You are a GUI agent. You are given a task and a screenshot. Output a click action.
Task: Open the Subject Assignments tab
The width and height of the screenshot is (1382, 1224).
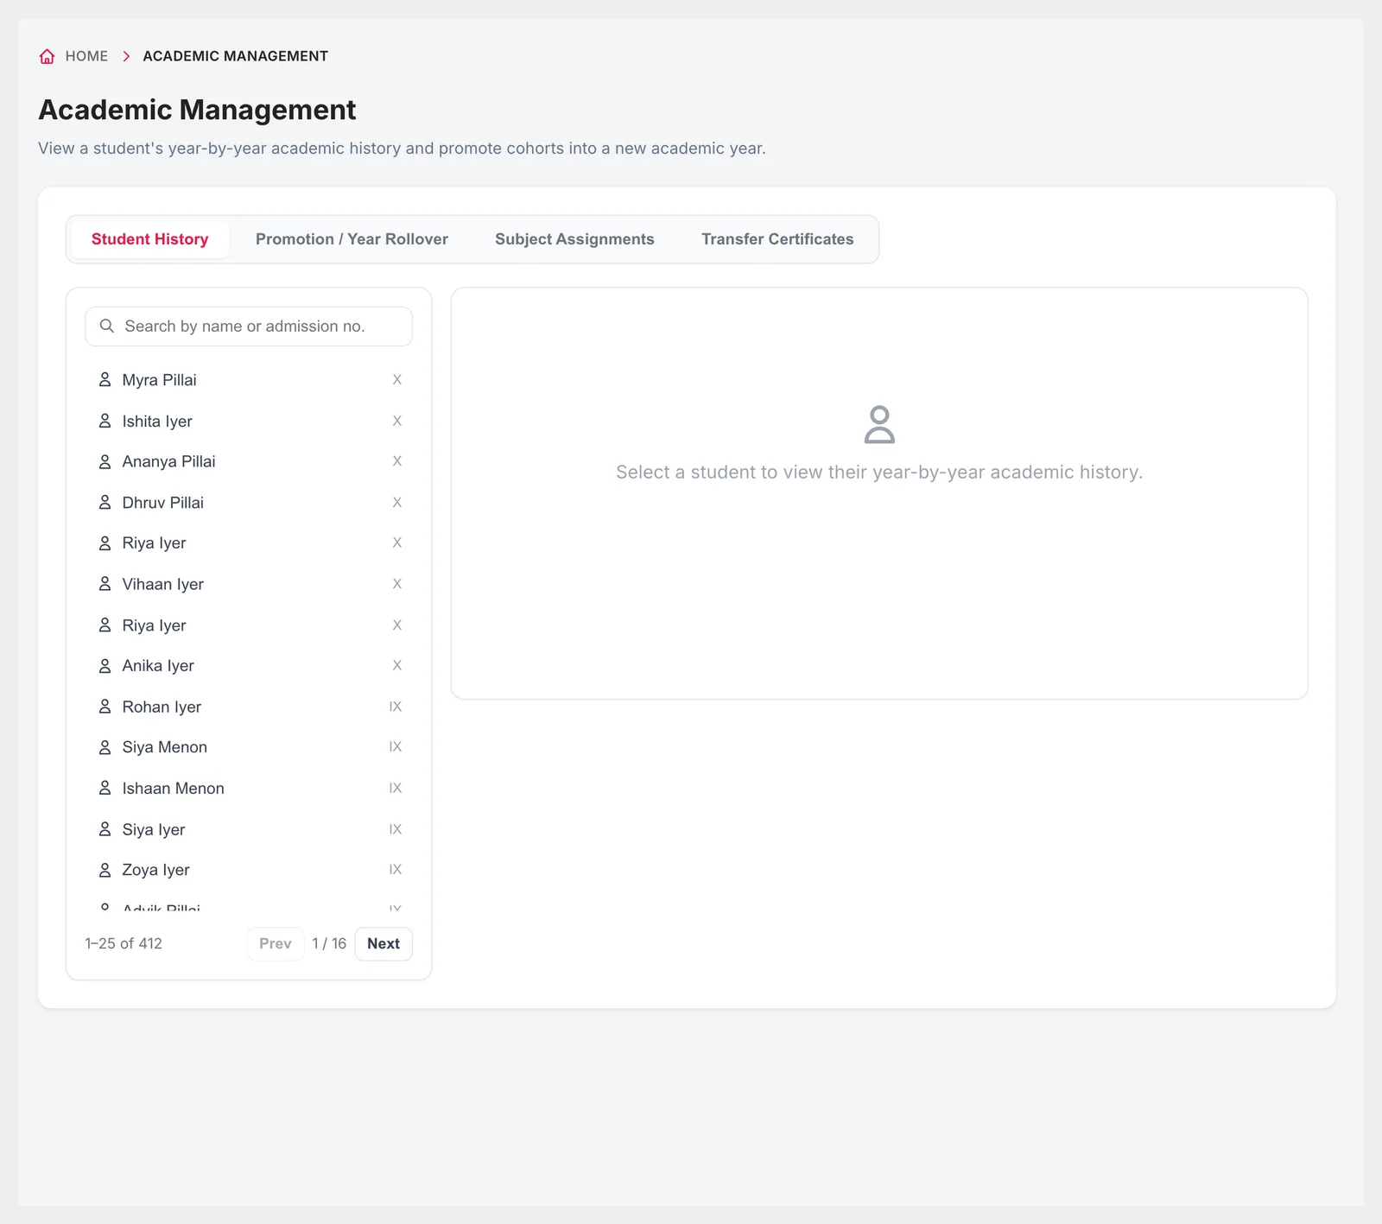574,239
